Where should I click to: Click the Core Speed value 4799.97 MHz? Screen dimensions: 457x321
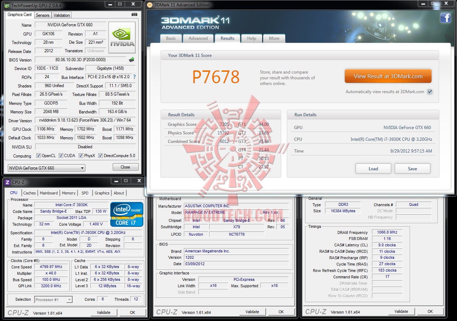[52, 267]
